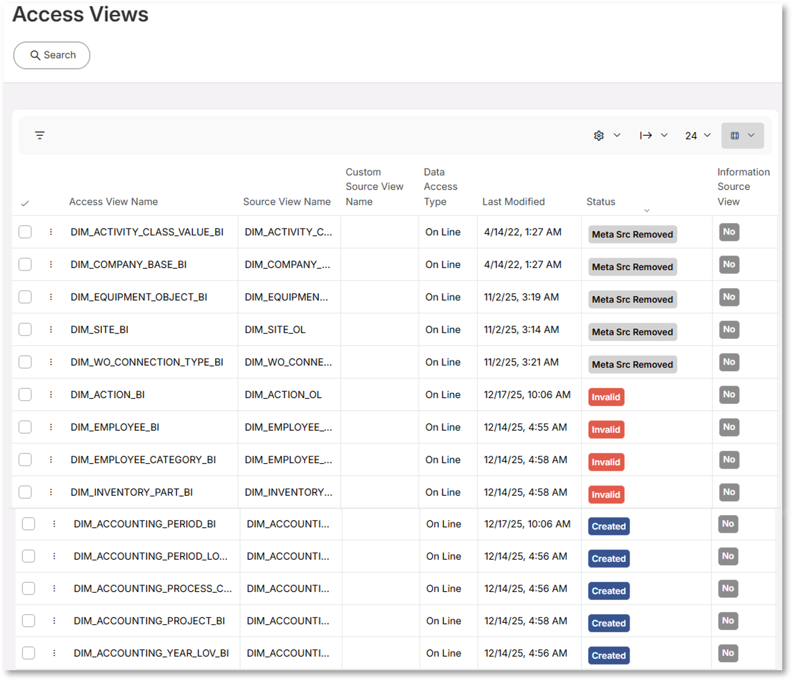Click the table view layout icon
This screenshot has width=793, height=681.
(x=735, y=135)
